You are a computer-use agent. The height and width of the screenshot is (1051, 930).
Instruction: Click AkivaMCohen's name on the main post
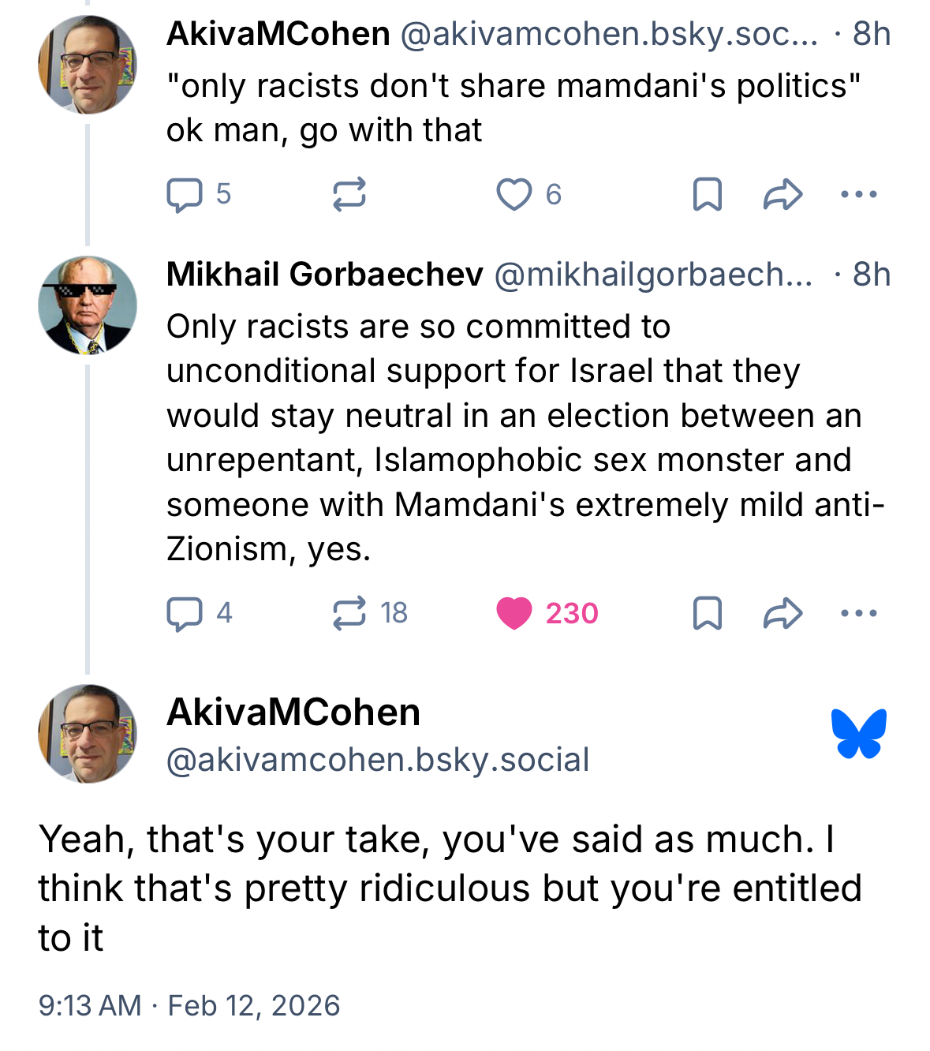click(x=293, y=713)
